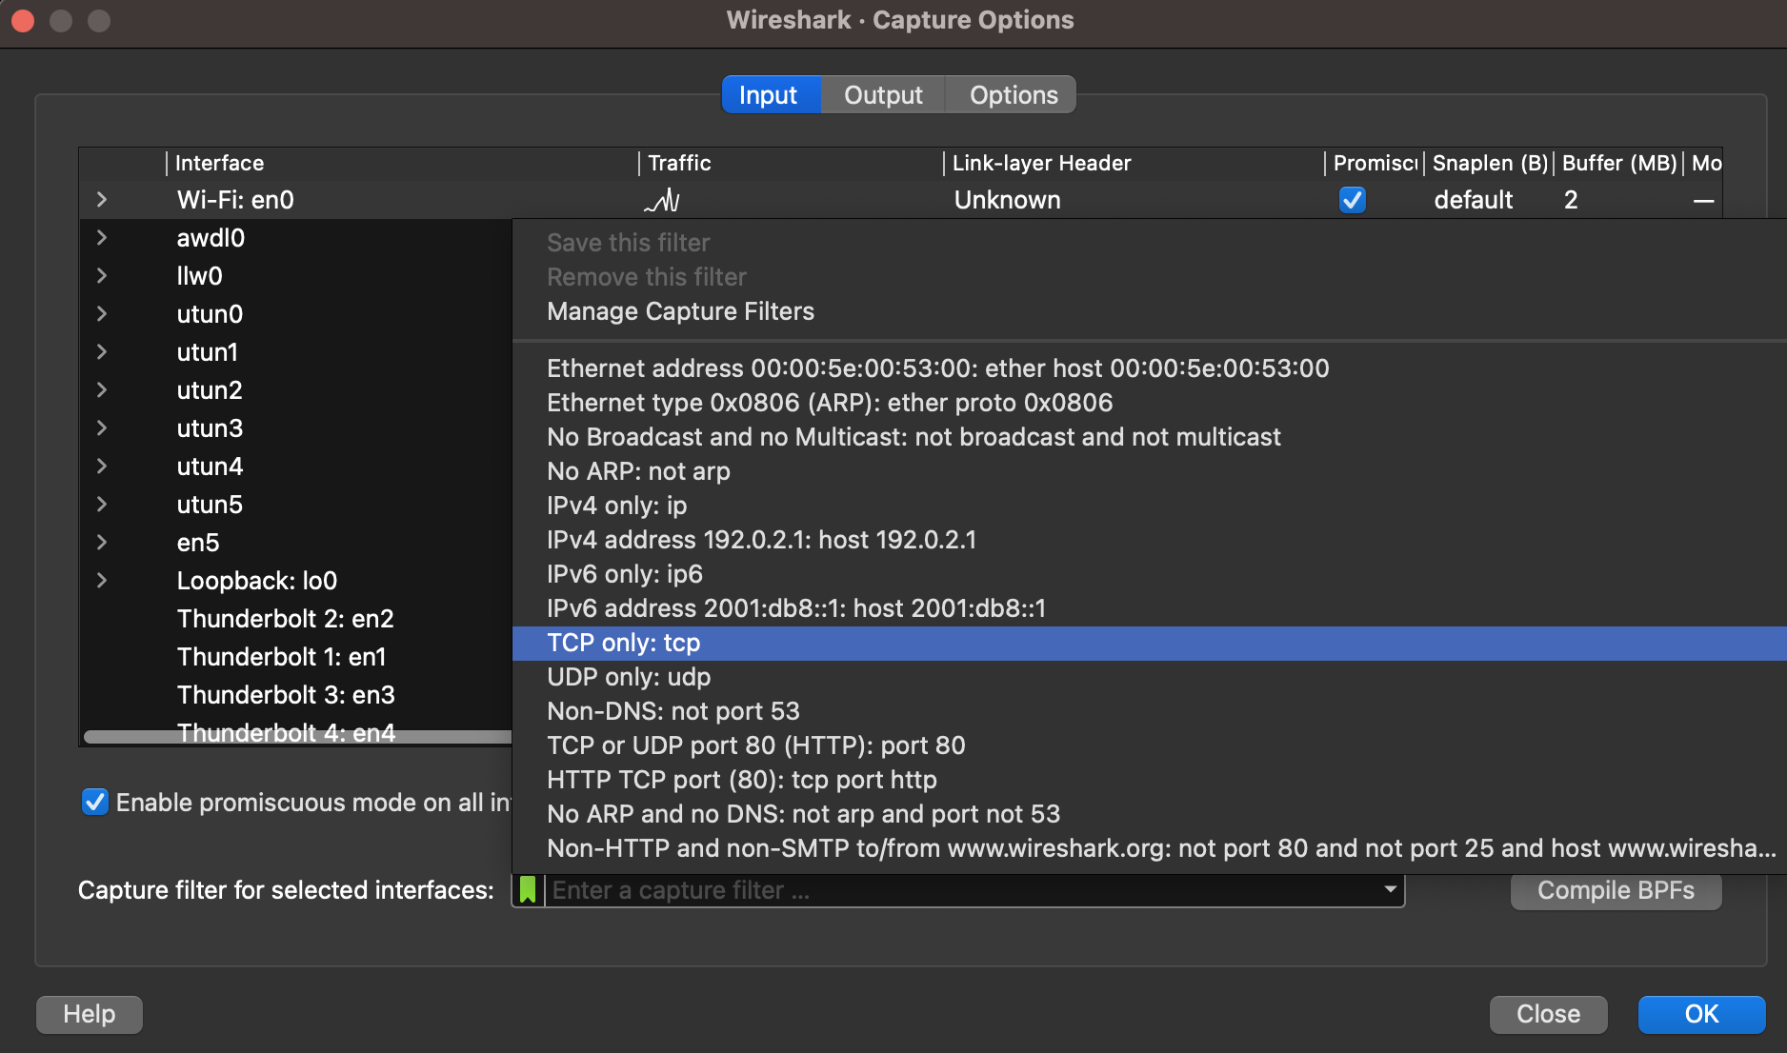This screenshot has height=1053, width=1787.
Task: Select the No ARP: not arp filter
Action: (x=1150, y=471)
